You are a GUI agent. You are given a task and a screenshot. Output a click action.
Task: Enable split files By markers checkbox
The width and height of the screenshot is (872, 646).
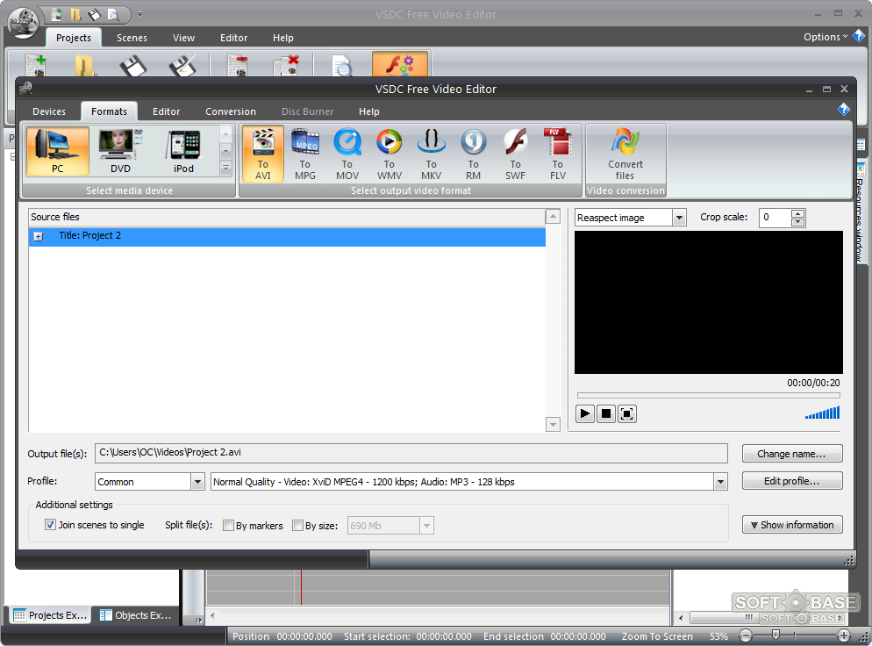click(228, 525)
